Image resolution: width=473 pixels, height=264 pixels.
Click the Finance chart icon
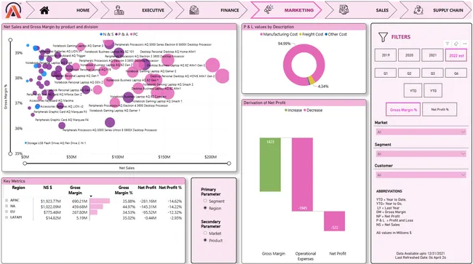194,10
